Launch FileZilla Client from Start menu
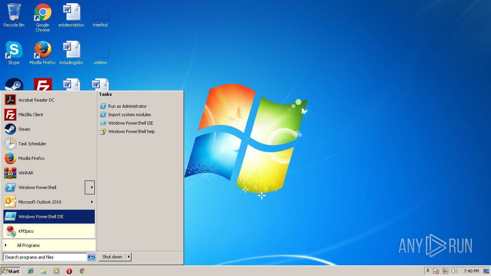Image resolution: width=491 pixels, height=276 pixels. coord(49,115)
